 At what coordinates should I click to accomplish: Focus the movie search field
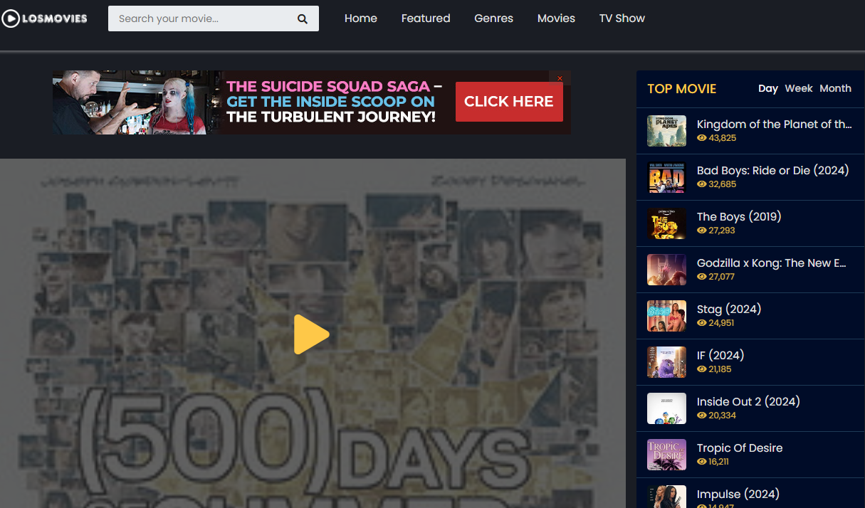click(x=214, y=18)
